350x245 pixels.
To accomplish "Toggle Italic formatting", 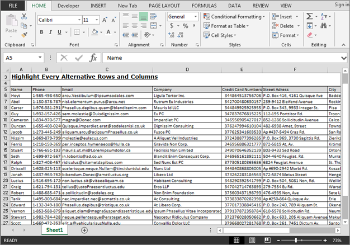I will pos(50,32).
